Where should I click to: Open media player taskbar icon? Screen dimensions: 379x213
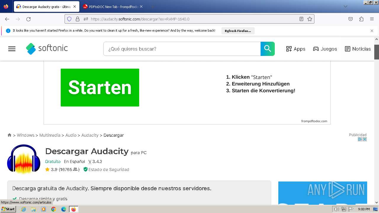[x=44, y=209]
